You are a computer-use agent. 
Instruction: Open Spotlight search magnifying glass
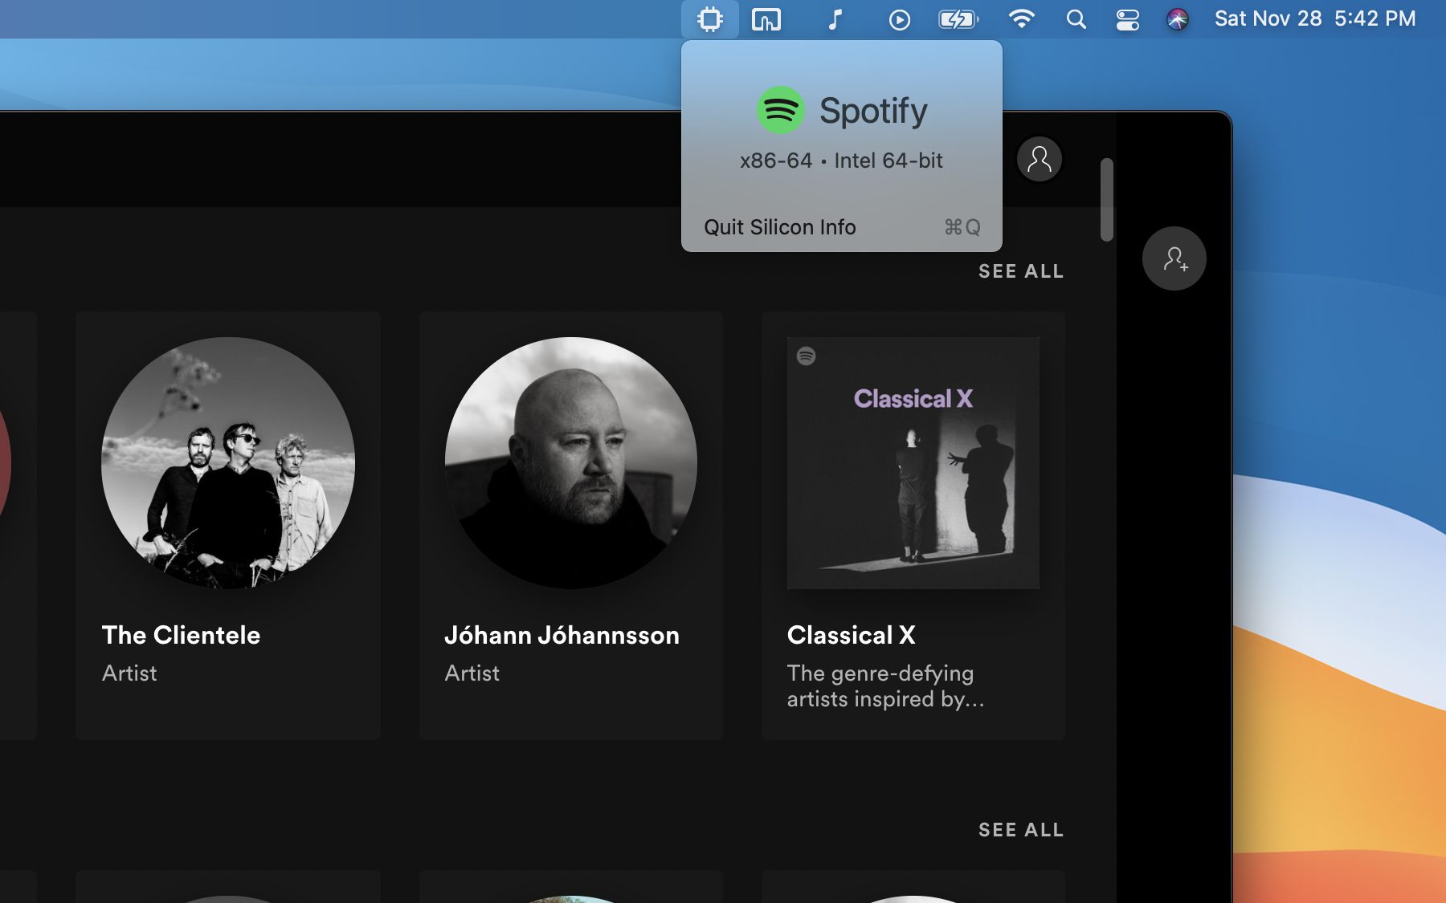[x=1076, y=19]
